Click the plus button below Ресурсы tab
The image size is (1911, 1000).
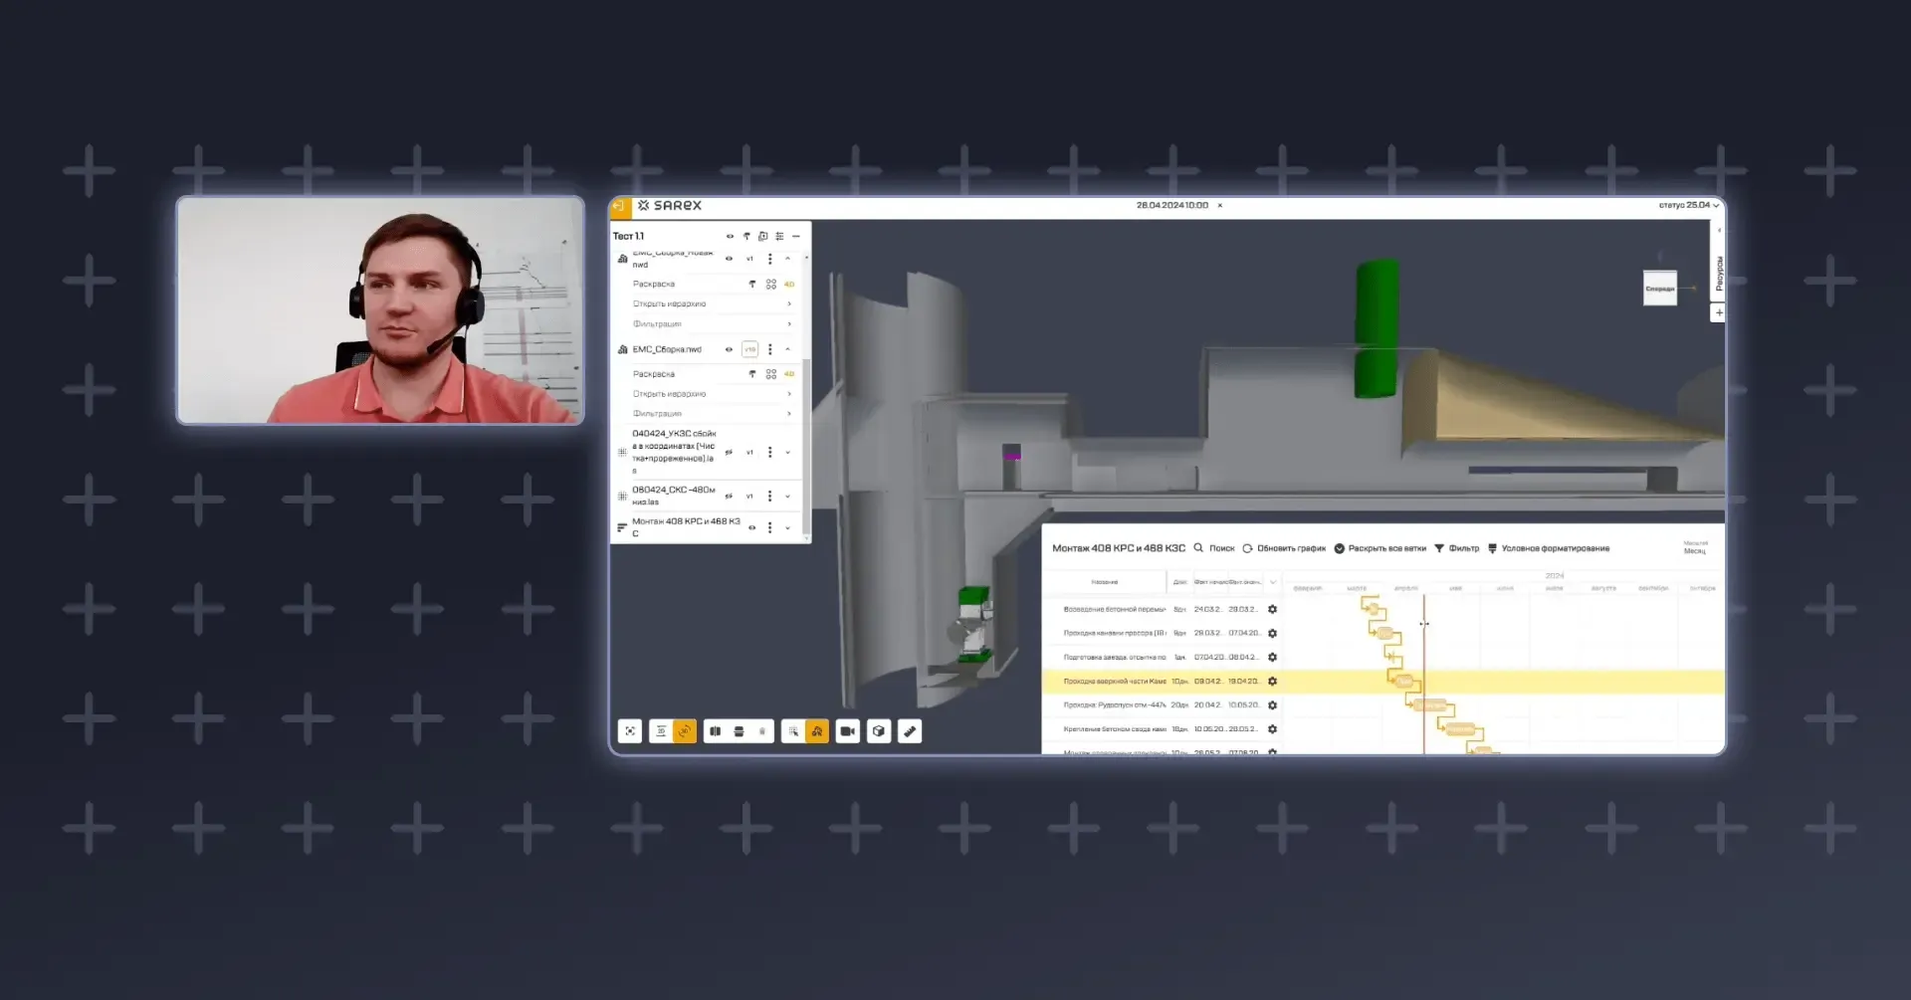[x=1718, y=312]
